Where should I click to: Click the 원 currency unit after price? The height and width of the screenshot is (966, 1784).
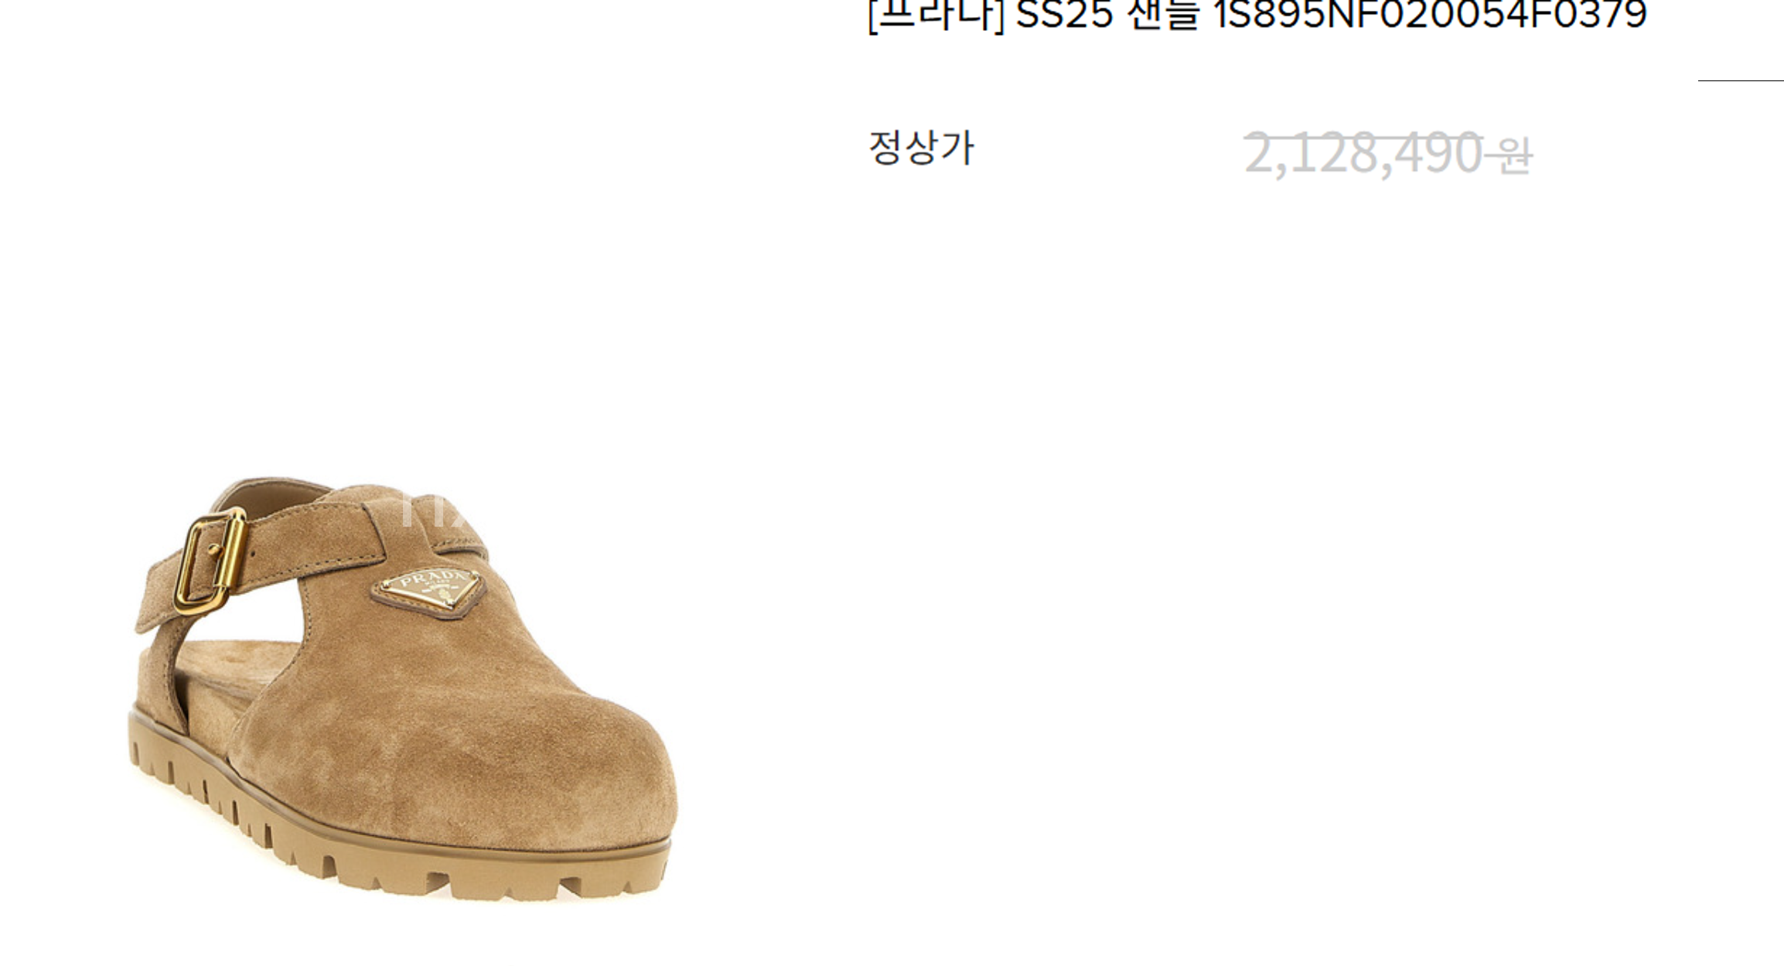click(x=1516, y=155)
